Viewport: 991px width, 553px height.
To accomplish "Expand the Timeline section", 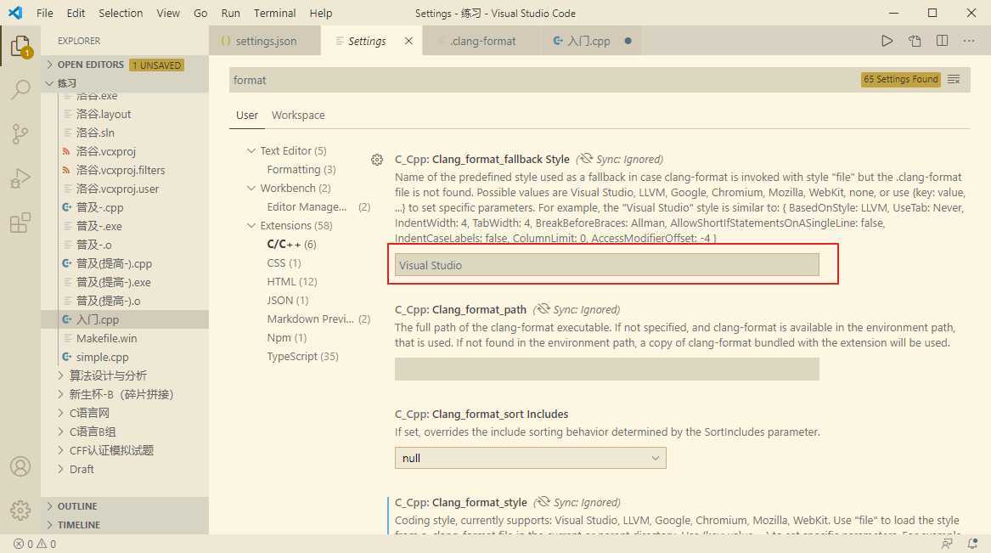I will click(125, 525).
